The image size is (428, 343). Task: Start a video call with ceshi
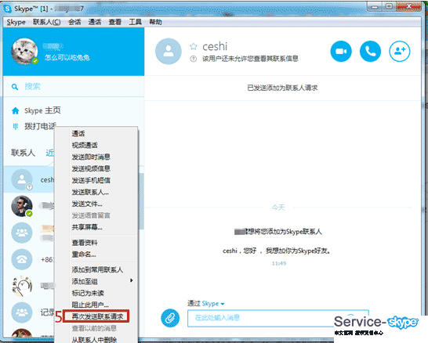[x=341, y=51]
